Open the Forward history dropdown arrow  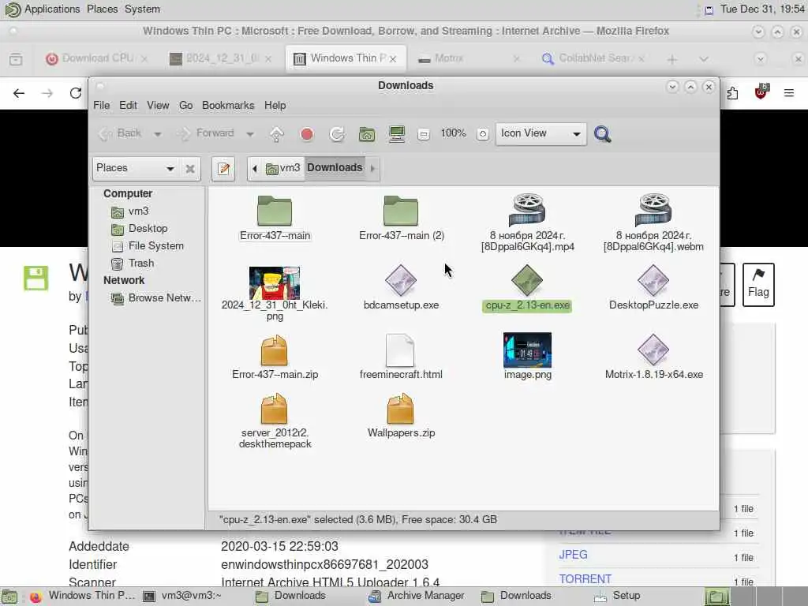pyautogui.click(x=250, y=134)
